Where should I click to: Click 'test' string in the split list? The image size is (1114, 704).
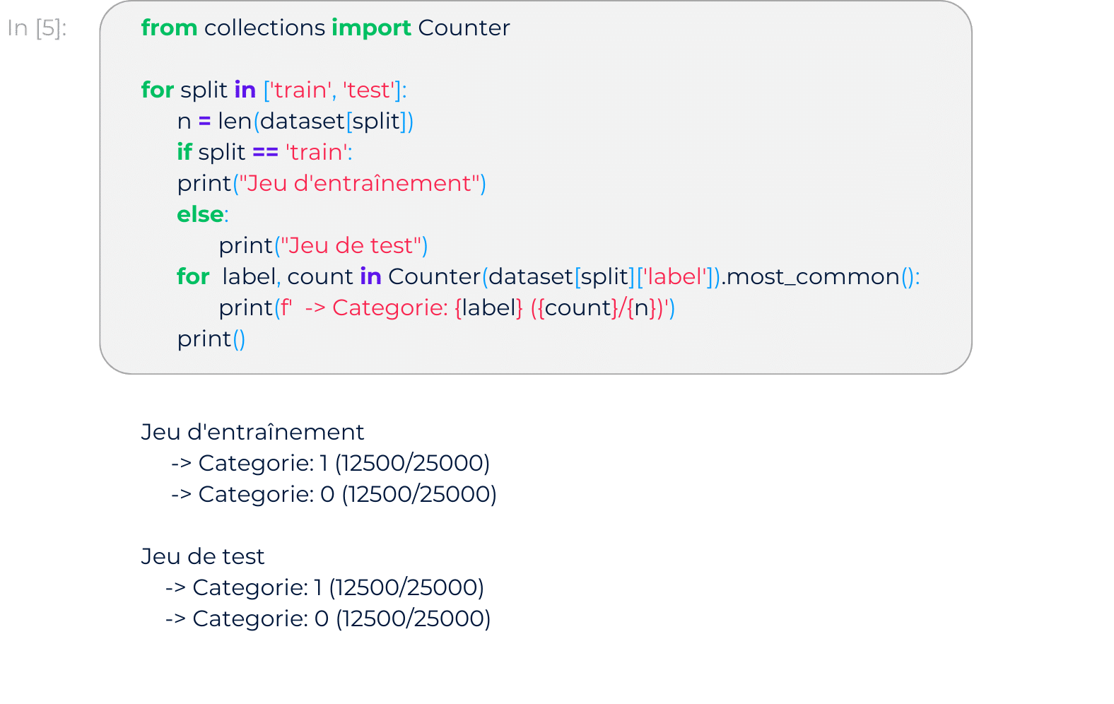[x=369, y=90]
